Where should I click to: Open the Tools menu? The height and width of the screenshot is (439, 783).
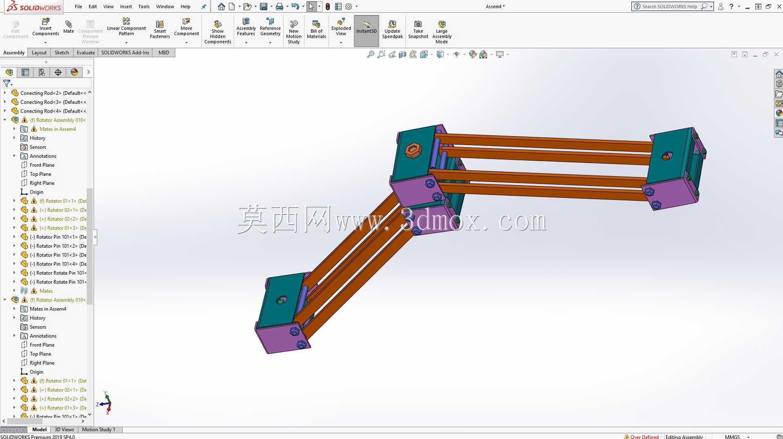coord(144,7)
